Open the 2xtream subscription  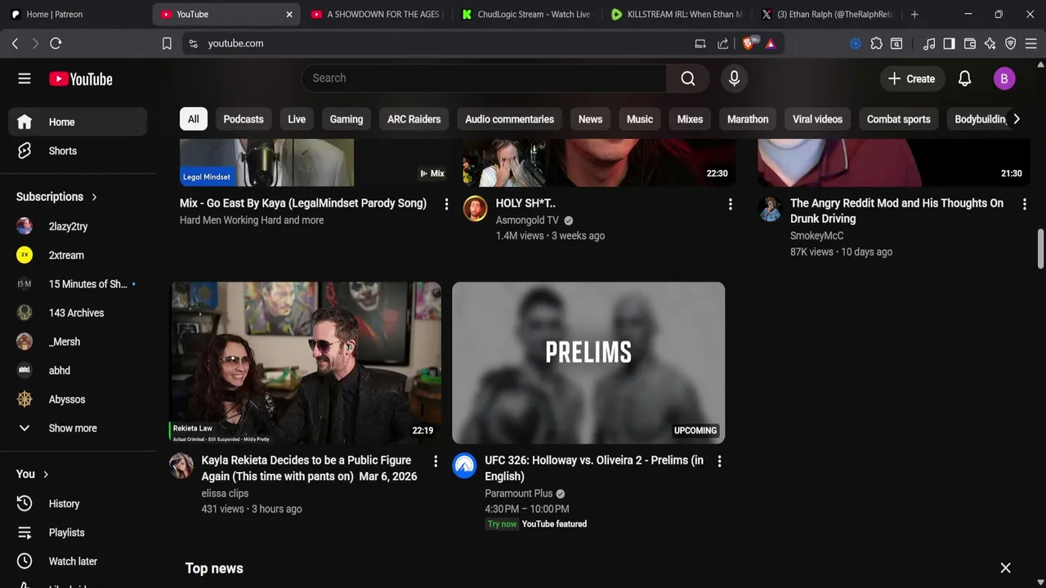click(x=78, y=255)
